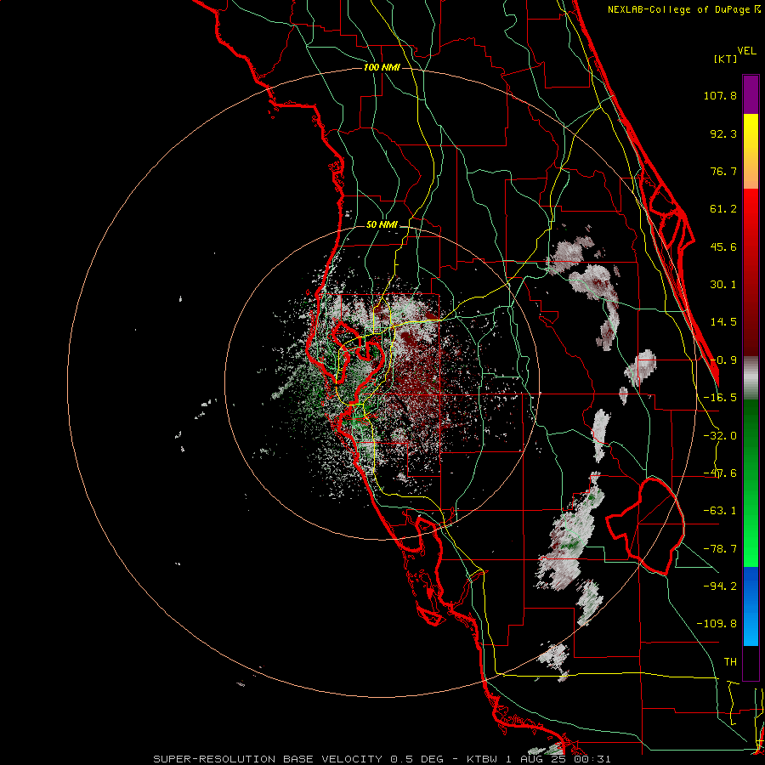Click the -16.5 legend value
This screenshot has height=765, width=765.
[x=720, y=398]
